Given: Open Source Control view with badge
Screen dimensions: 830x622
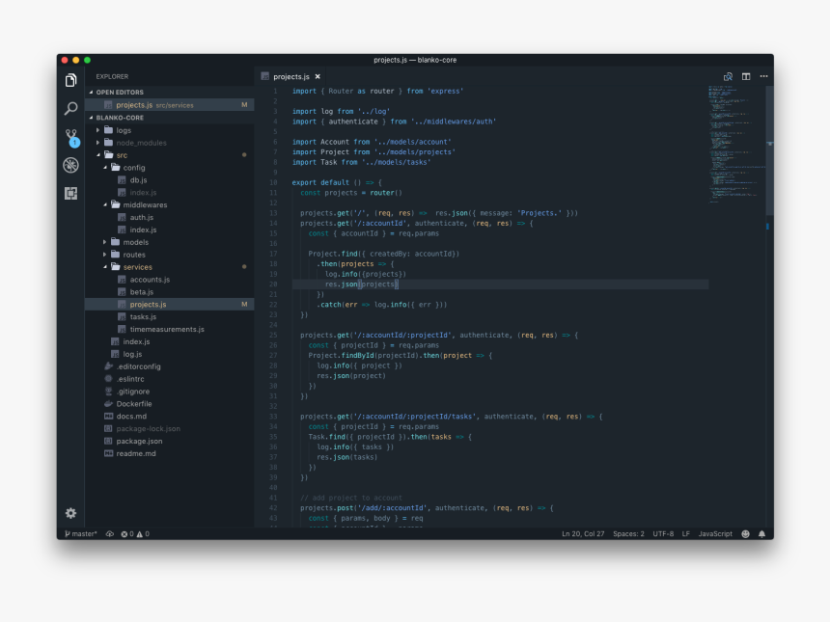Looking at the screenshot, I should (71, 137).
